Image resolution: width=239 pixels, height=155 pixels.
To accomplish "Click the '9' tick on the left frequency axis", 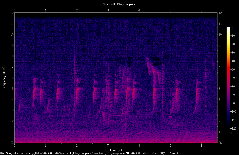I will (x=13, y=45).
